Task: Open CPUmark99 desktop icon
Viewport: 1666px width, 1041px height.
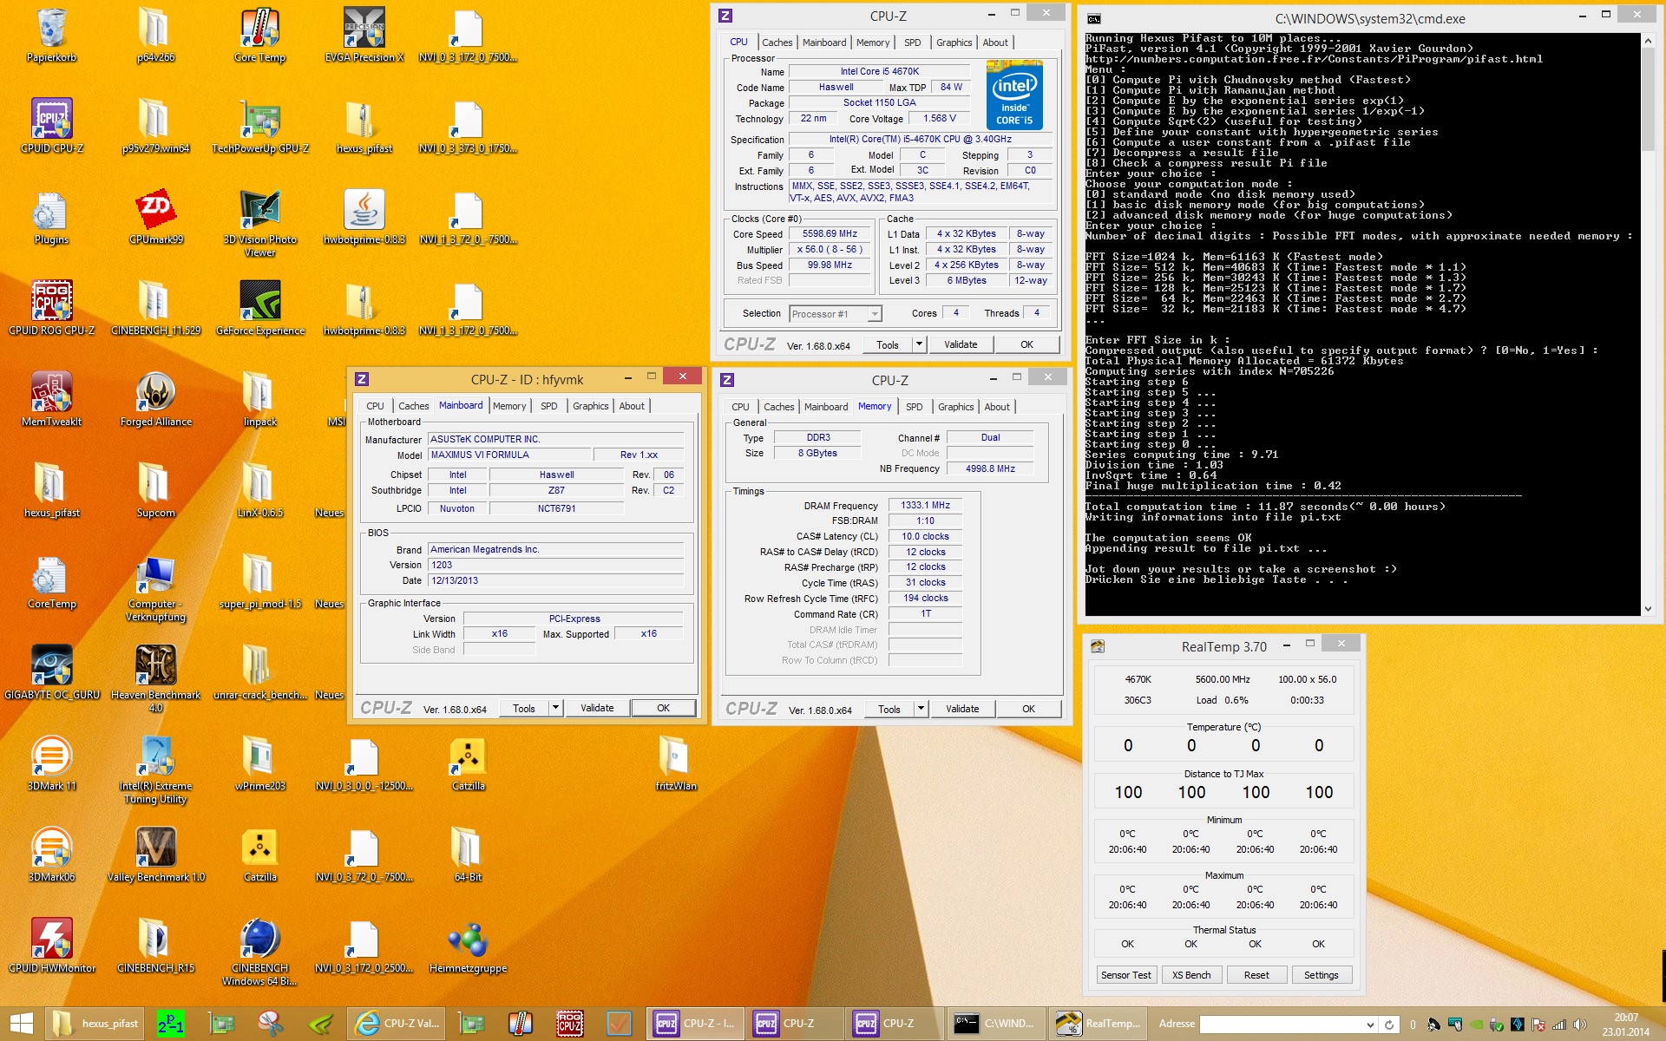Action: (156, 217)
